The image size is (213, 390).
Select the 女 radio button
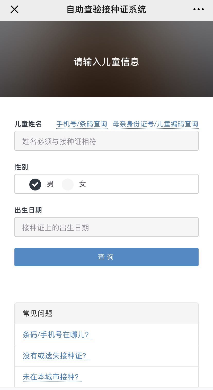pyautogui.click(x=68, y=184)
